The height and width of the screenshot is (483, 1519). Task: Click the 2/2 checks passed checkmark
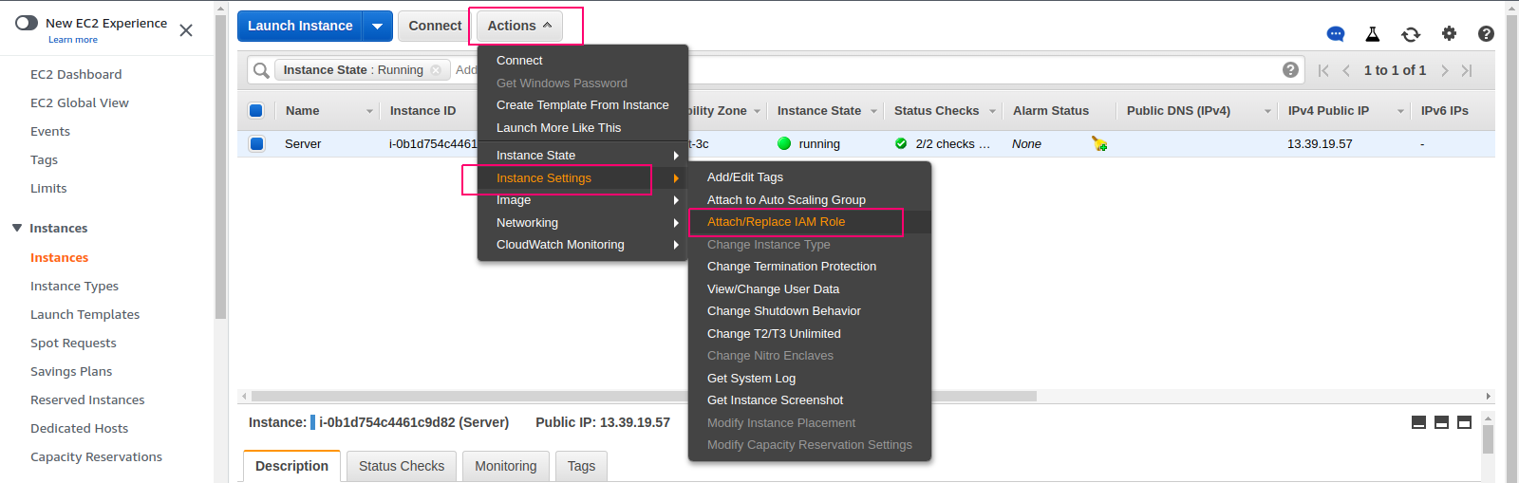tap(901, 143)
